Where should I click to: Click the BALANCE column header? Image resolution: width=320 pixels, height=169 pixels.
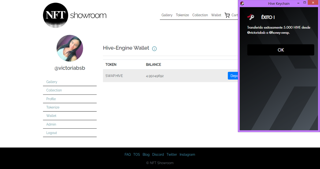click(x=153, y=65)
